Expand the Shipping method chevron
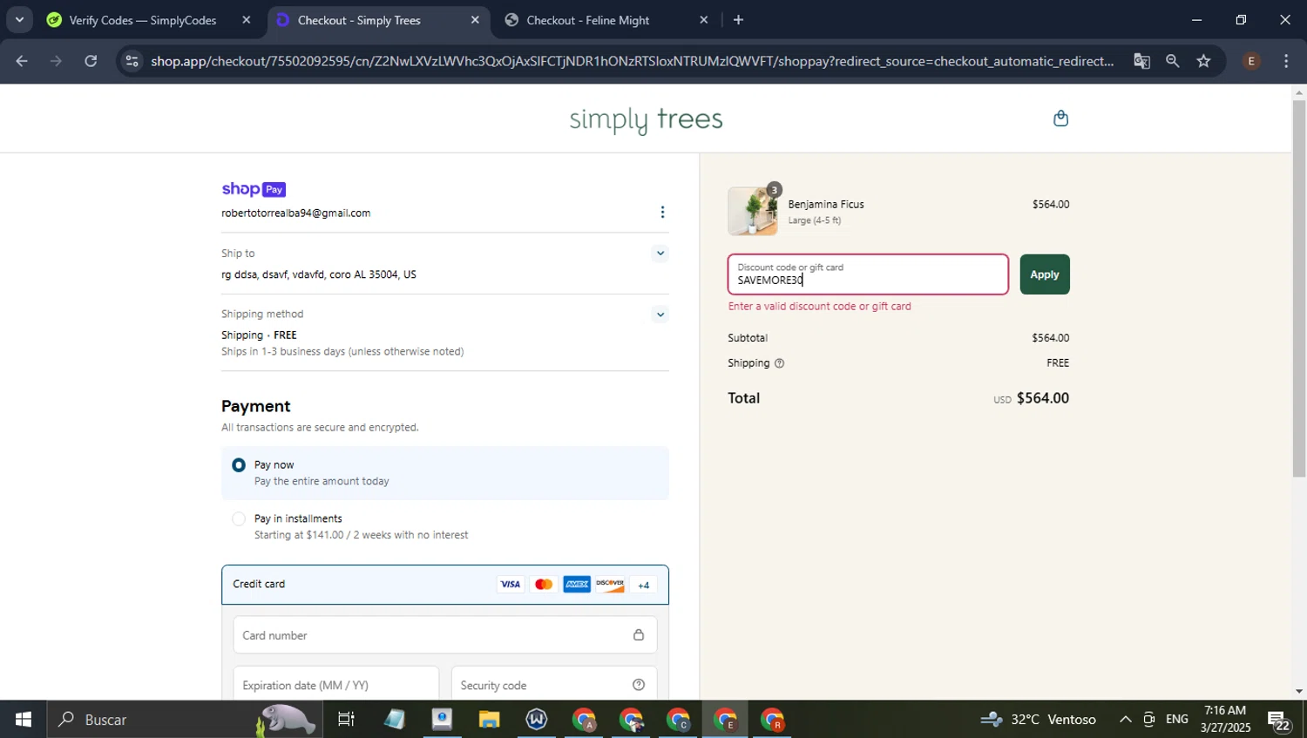Viewport: 1307px width, 738px height. (x=660, y=315)
